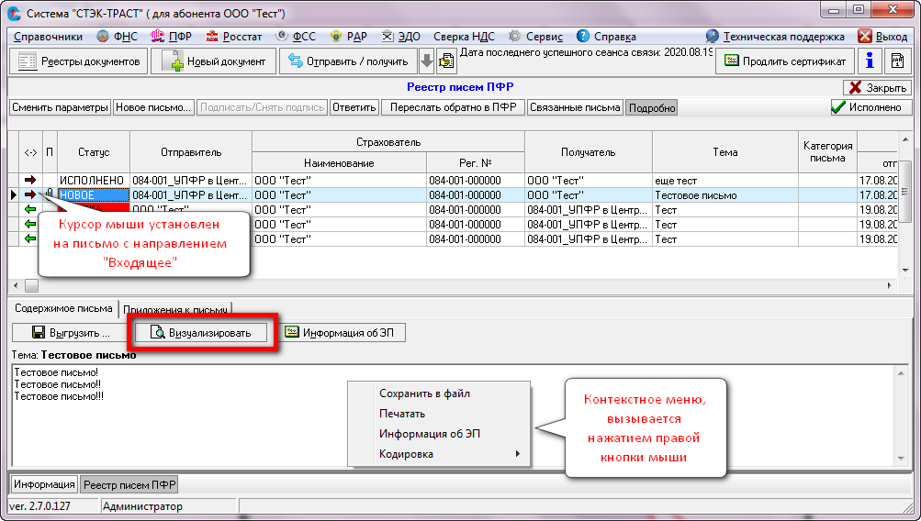
Task: Open the ЭДО menu
Action: point(401,37)
